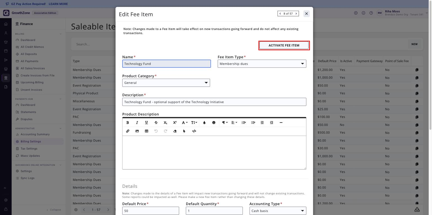Open the font size dropdown

(194, 123)
